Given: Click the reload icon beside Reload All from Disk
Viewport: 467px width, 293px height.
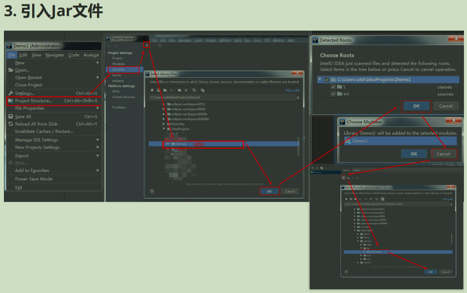Looking at the screenshot, I should pos(11,124).
